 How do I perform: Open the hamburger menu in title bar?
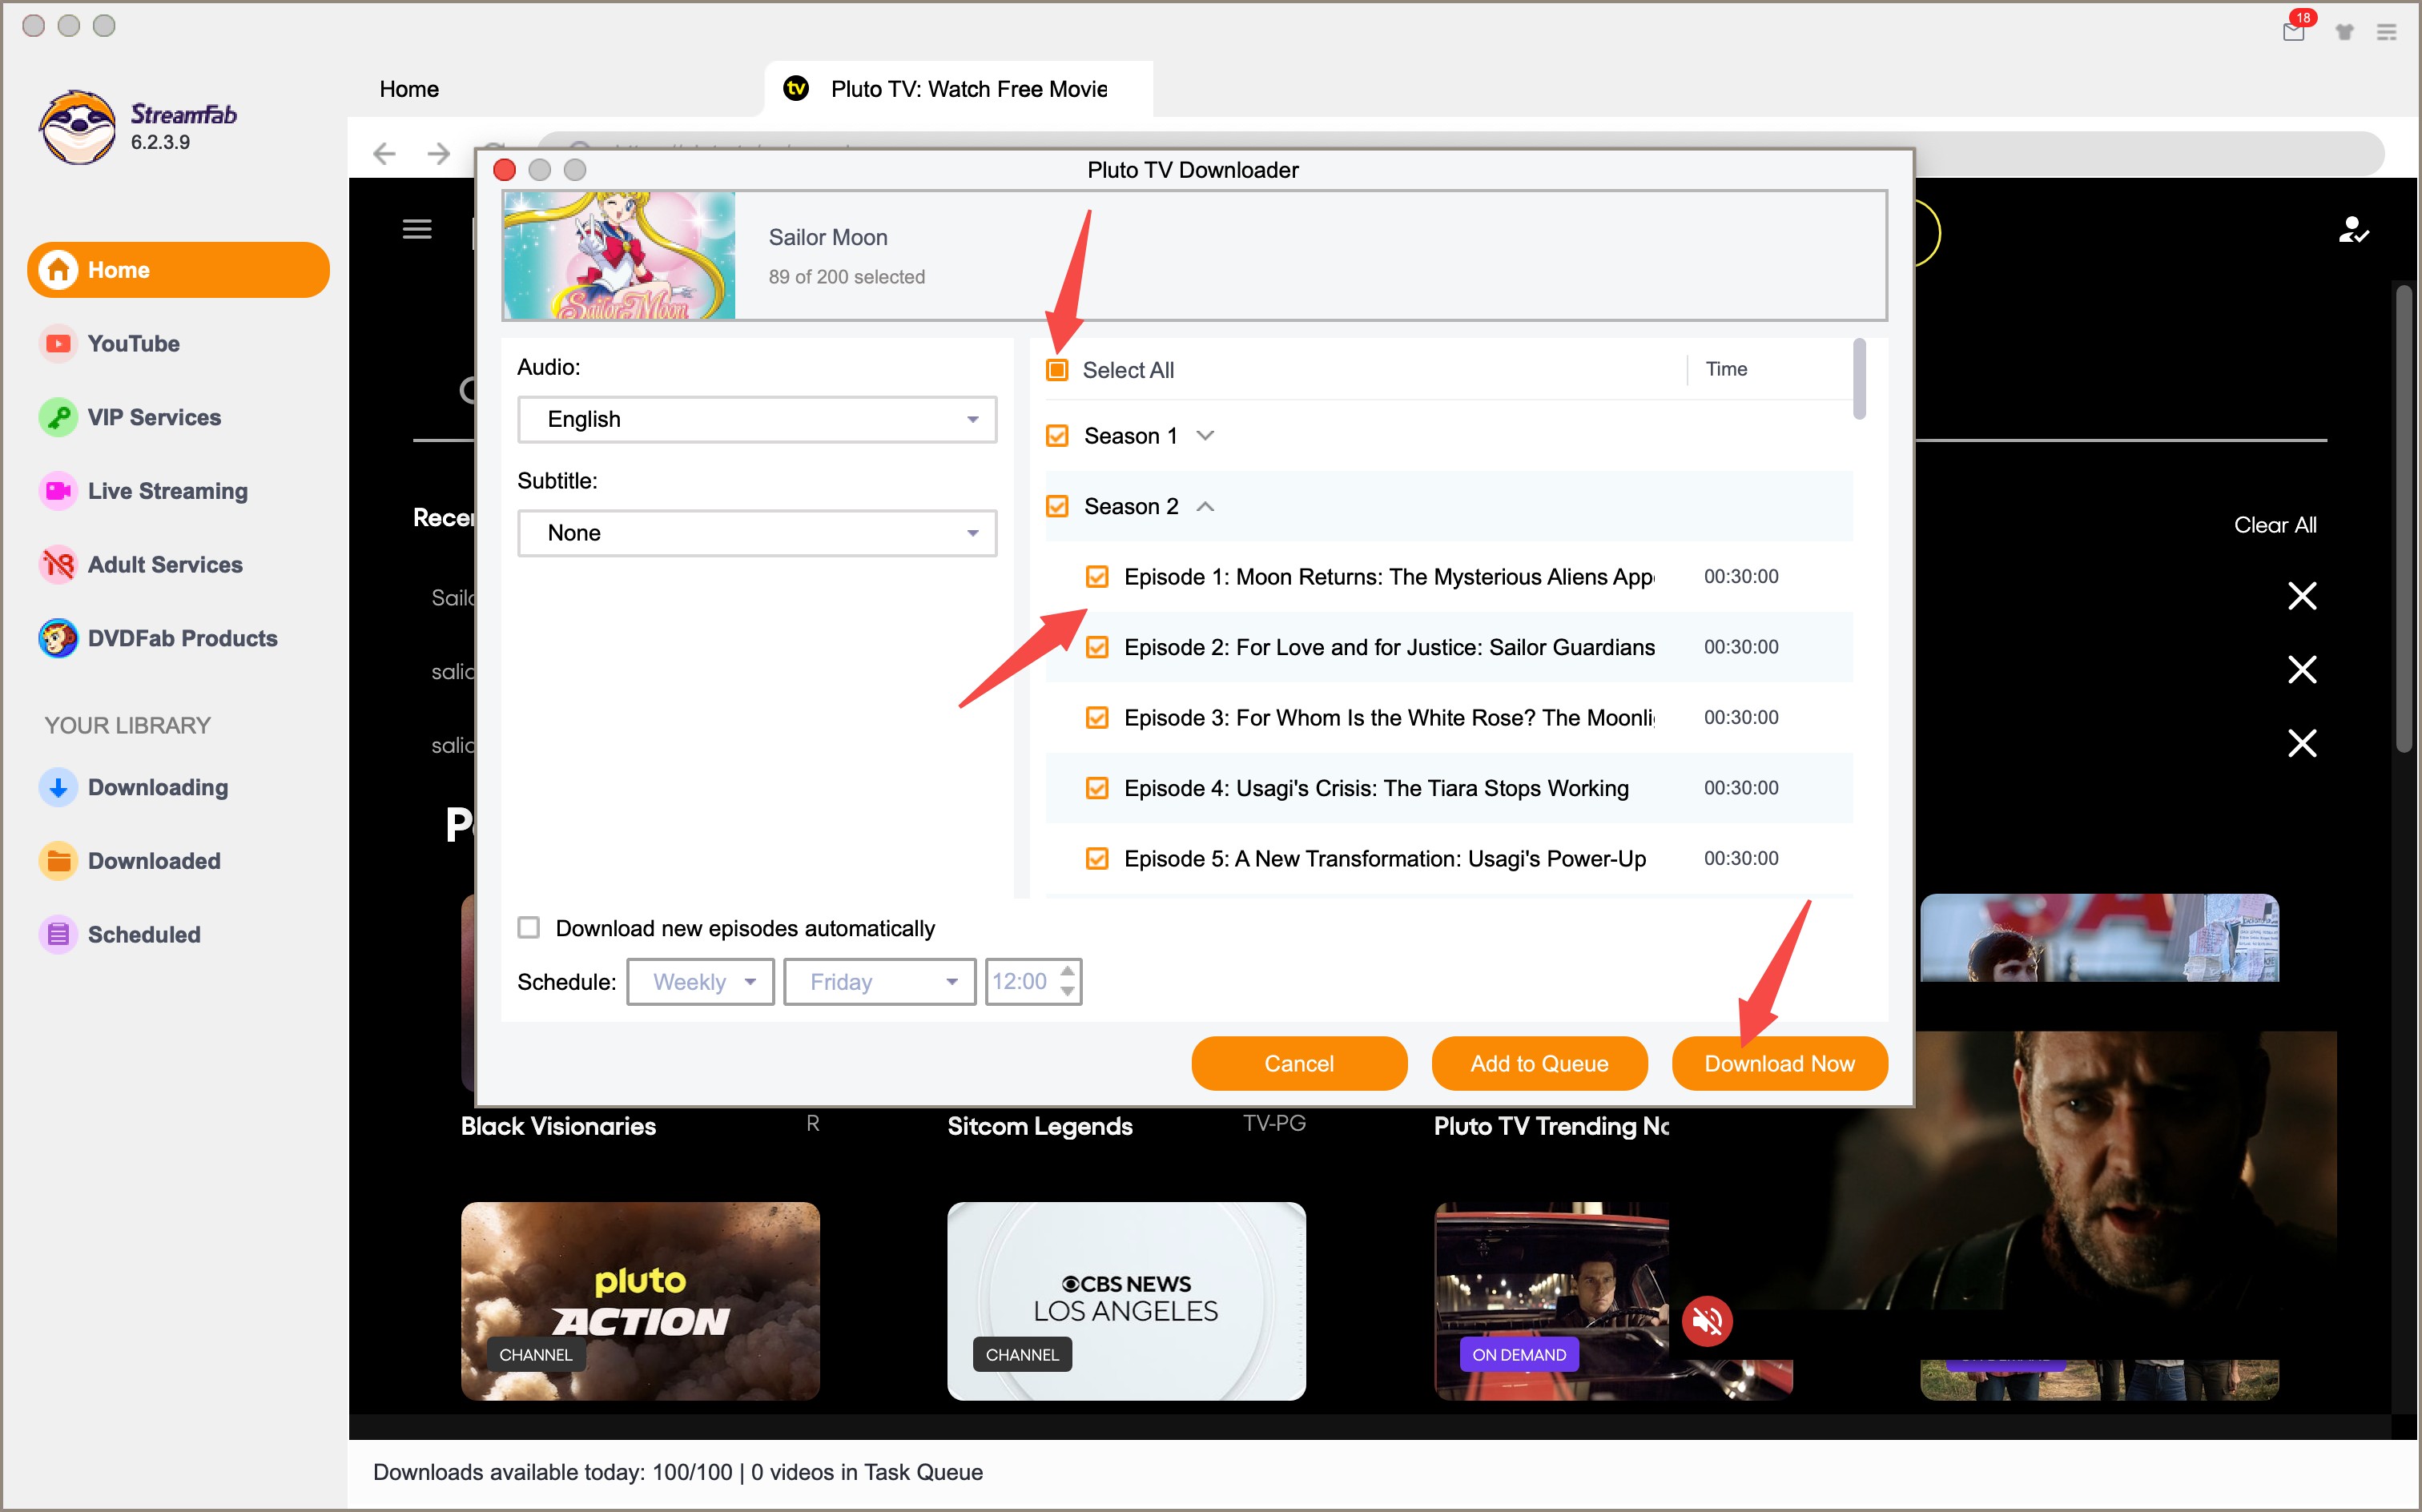pyautogui.click(x=2387, y=32)
